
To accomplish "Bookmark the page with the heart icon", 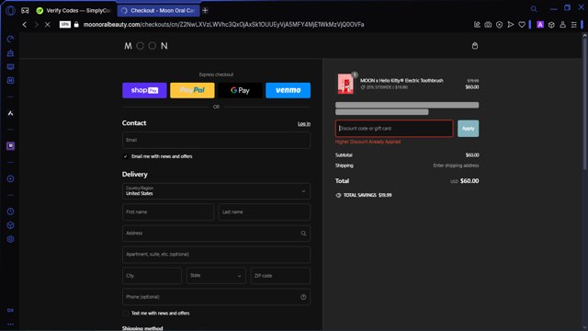I will [522, 25].
